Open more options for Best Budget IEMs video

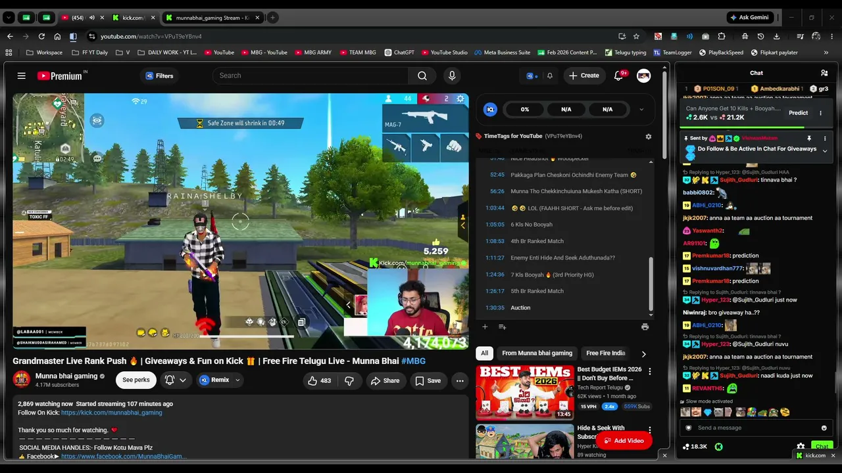(650, 372)
